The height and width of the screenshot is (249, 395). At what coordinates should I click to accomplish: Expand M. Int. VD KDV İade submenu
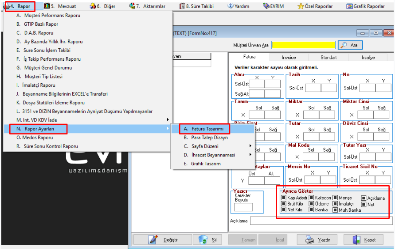(x=88, y=120)
